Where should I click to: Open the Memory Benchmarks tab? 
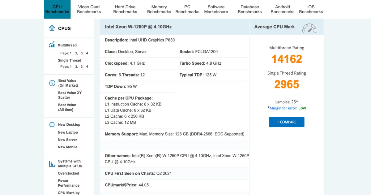point(159,9)
